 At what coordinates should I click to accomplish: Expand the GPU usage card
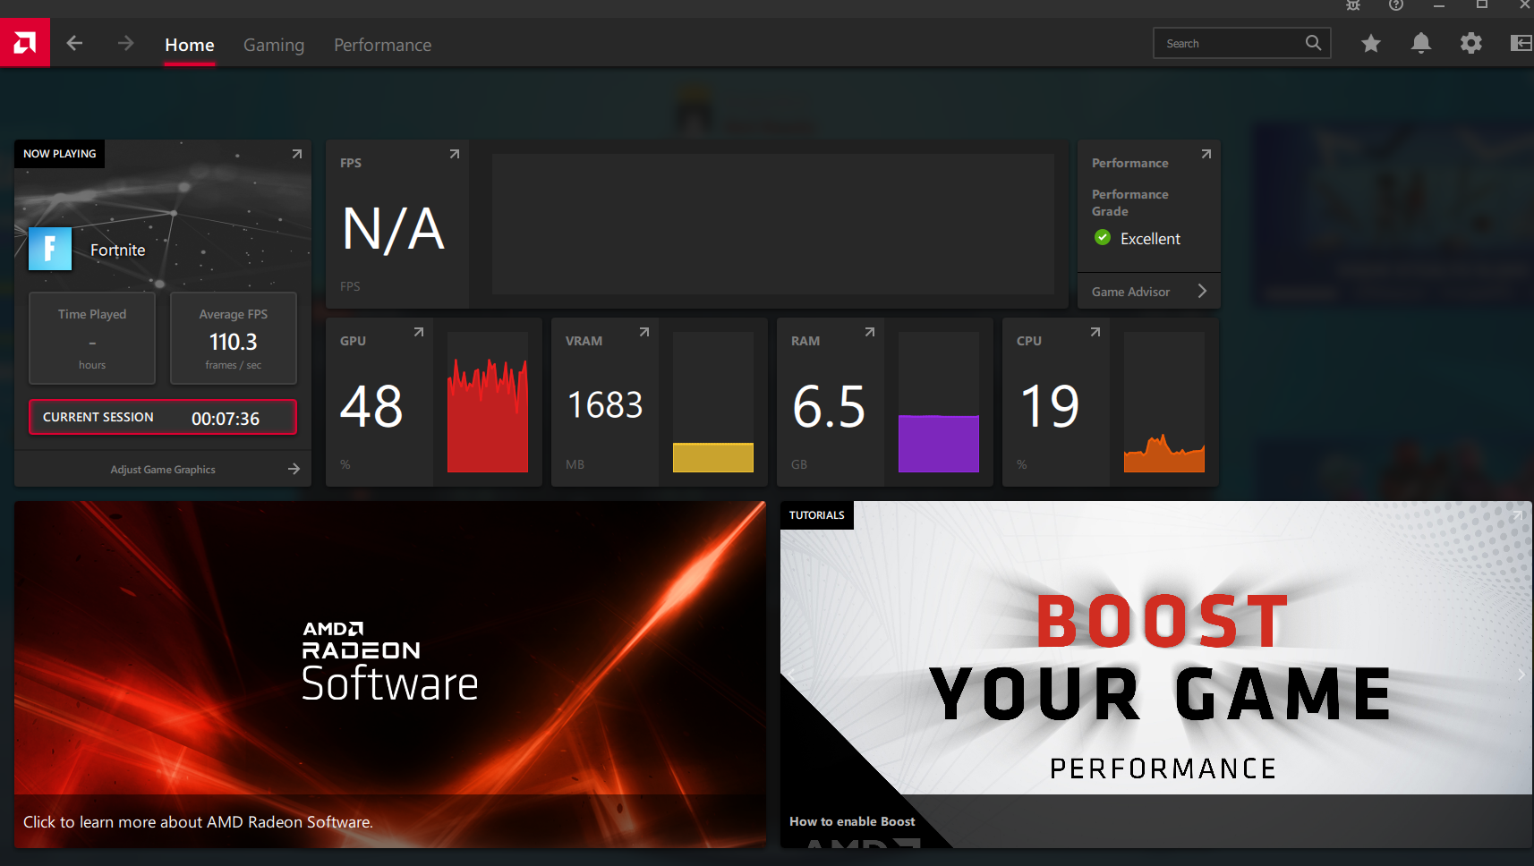419,332
